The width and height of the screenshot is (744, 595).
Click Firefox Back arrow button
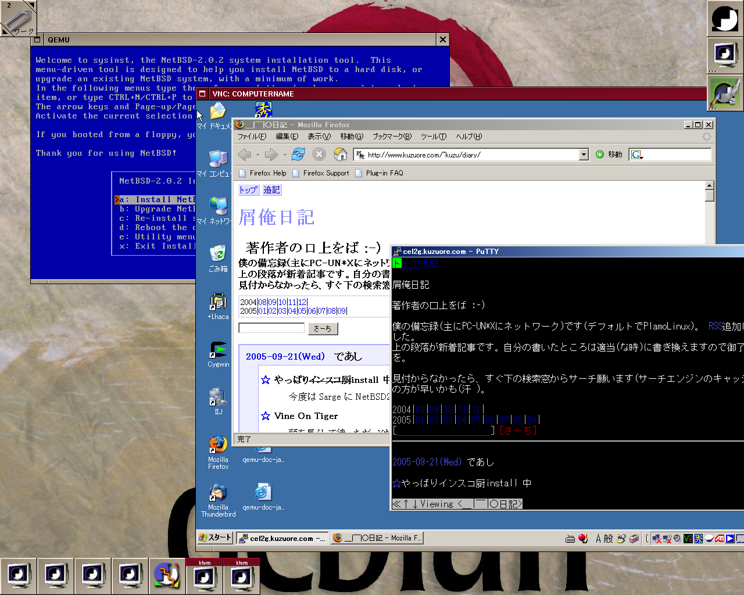(x=245, y=155)
